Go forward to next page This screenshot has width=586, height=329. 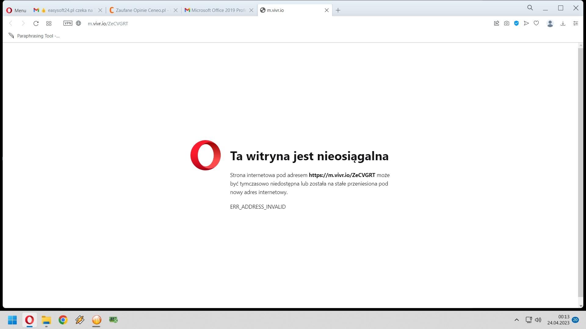click(23, 23)
